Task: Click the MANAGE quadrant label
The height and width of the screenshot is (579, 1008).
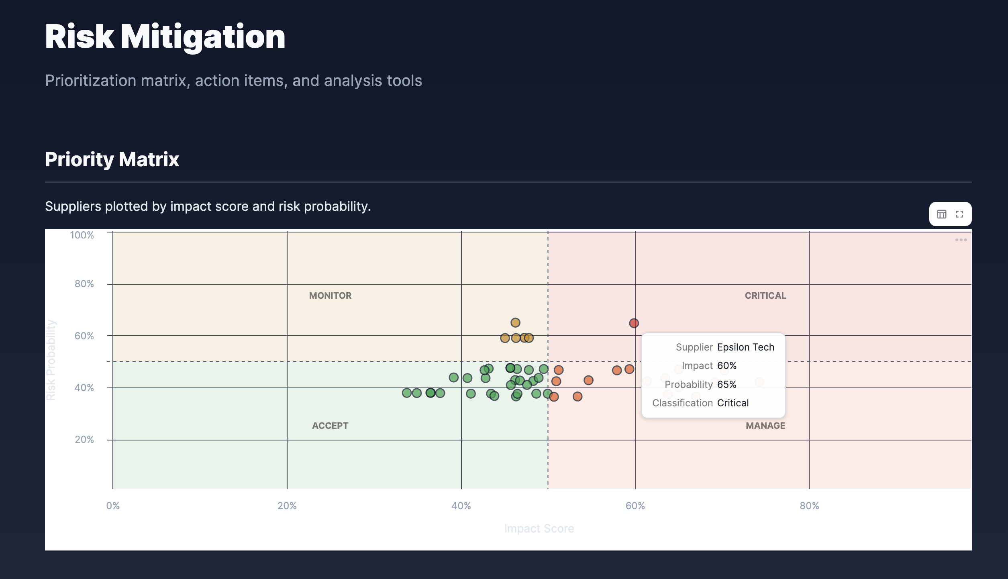Action: pos(765,426)
